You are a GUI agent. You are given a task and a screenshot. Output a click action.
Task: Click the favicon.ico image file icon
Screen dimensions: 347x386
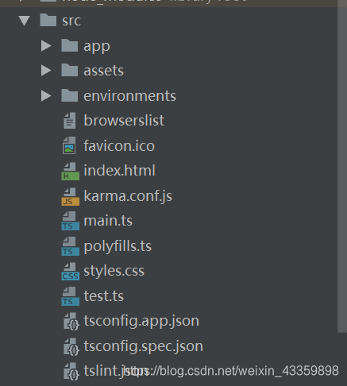click(x=69, y=145)
